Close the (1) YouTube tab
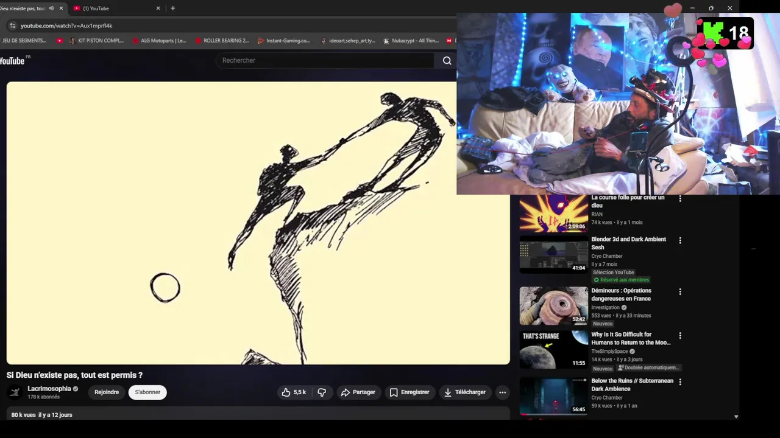This screenshot has width=780, height=438. point(158,9)
